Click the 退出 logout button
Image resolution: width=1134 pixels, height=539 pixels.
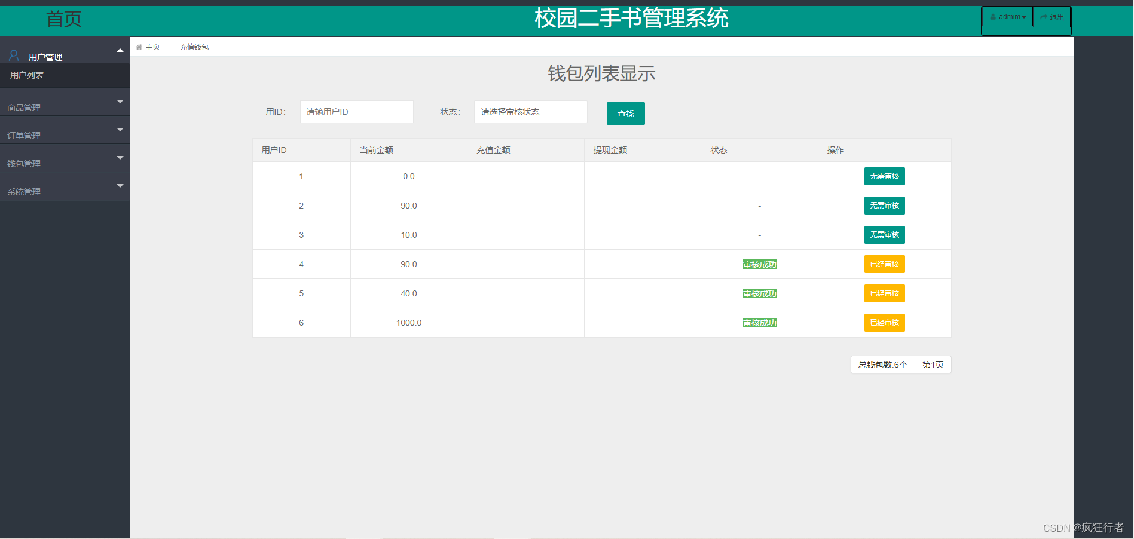tap(1052, 17)
